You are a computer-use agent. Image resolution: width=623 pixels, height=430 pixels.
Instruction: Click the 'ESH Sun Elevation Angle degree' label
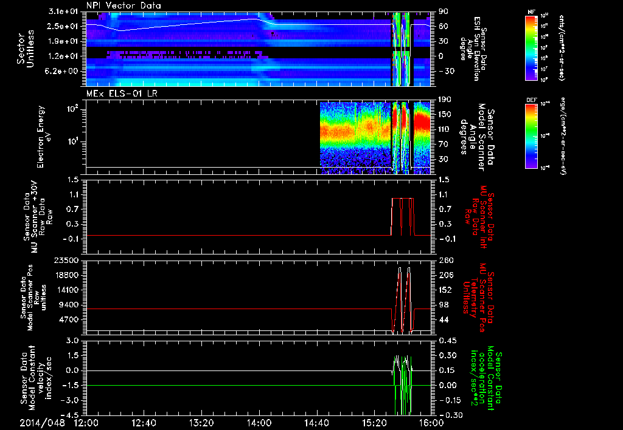473,49
